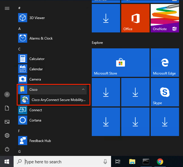Click the letter G section header
Screen dimensions: 183x167
click(19, 152)
